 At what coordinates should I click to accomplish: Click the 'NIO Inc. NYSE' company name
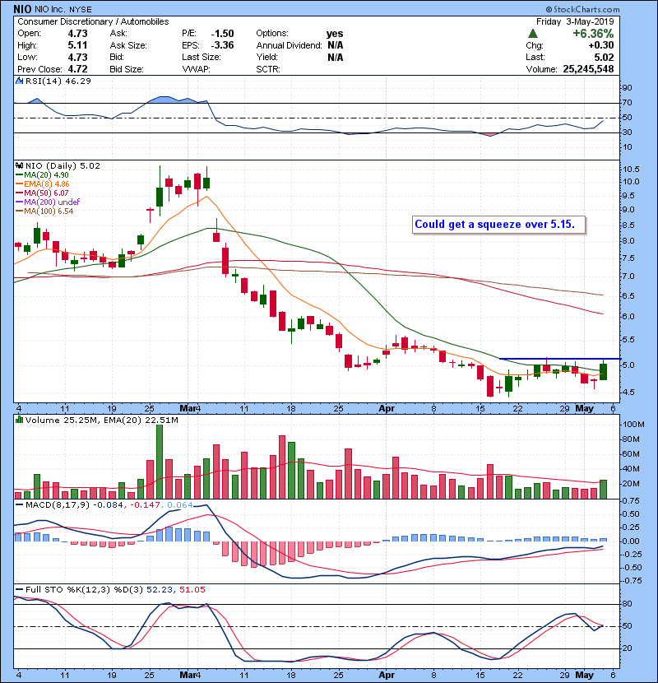63,10
